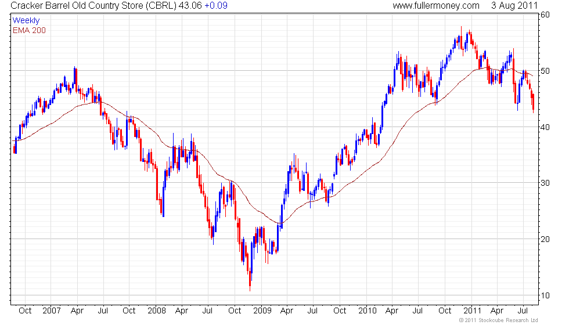Click the 40 price axis label
Image resolution: width=569 pixels, height=325 pixels.
point(545,127)
